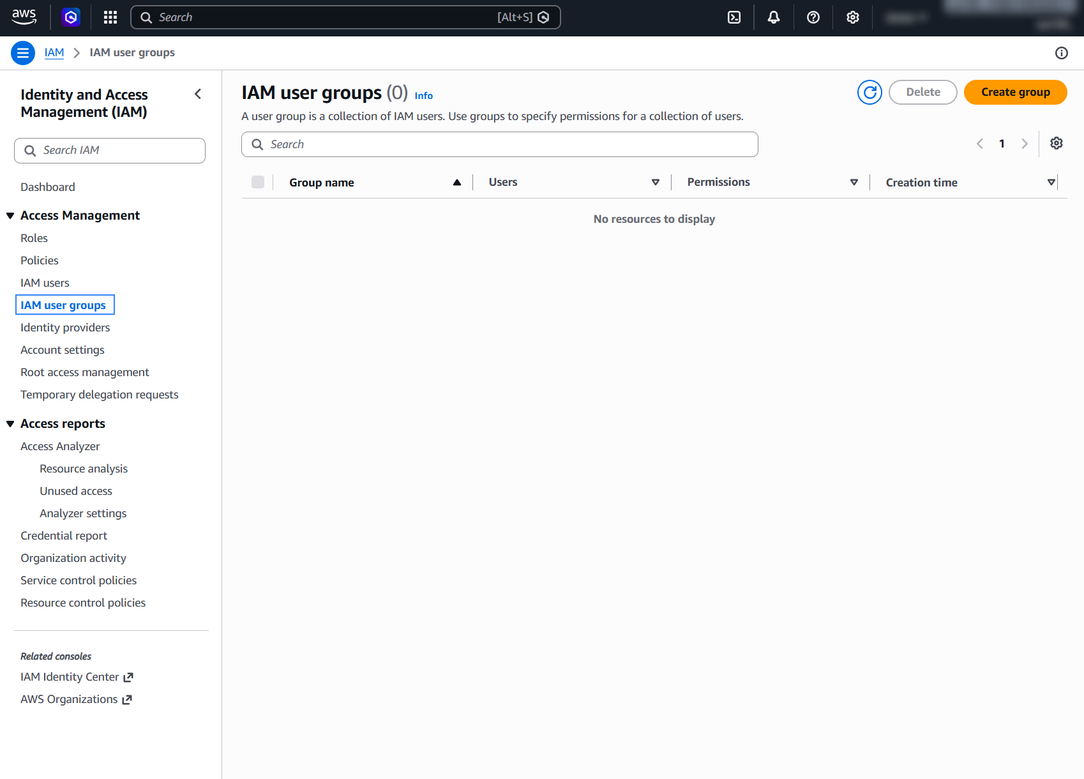
Task: Click the Delete button
Action: pyautogui.click(x=923, y=92)
